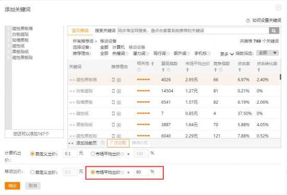Select 自定义出价 radio for 计算机出价
Screen dimensions: 287x195
click(32, 154)
